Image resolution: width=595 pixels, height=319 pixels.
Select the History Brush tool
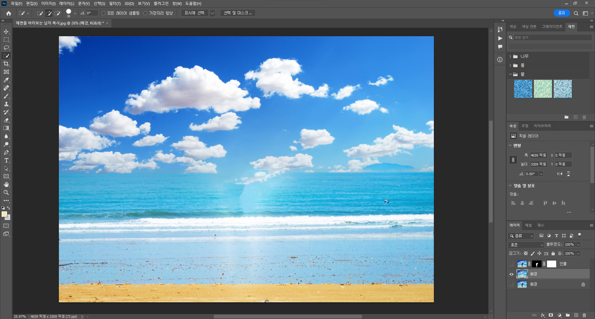(6, 112)
